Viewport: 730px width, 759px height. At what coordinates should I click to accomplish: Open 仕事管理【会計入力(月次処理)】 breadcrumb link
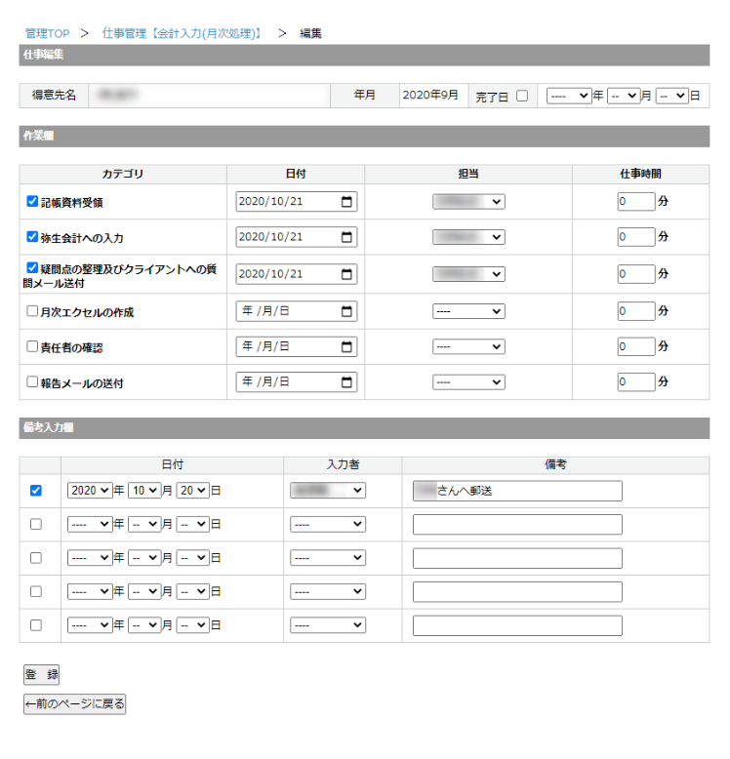coord(182,33)
